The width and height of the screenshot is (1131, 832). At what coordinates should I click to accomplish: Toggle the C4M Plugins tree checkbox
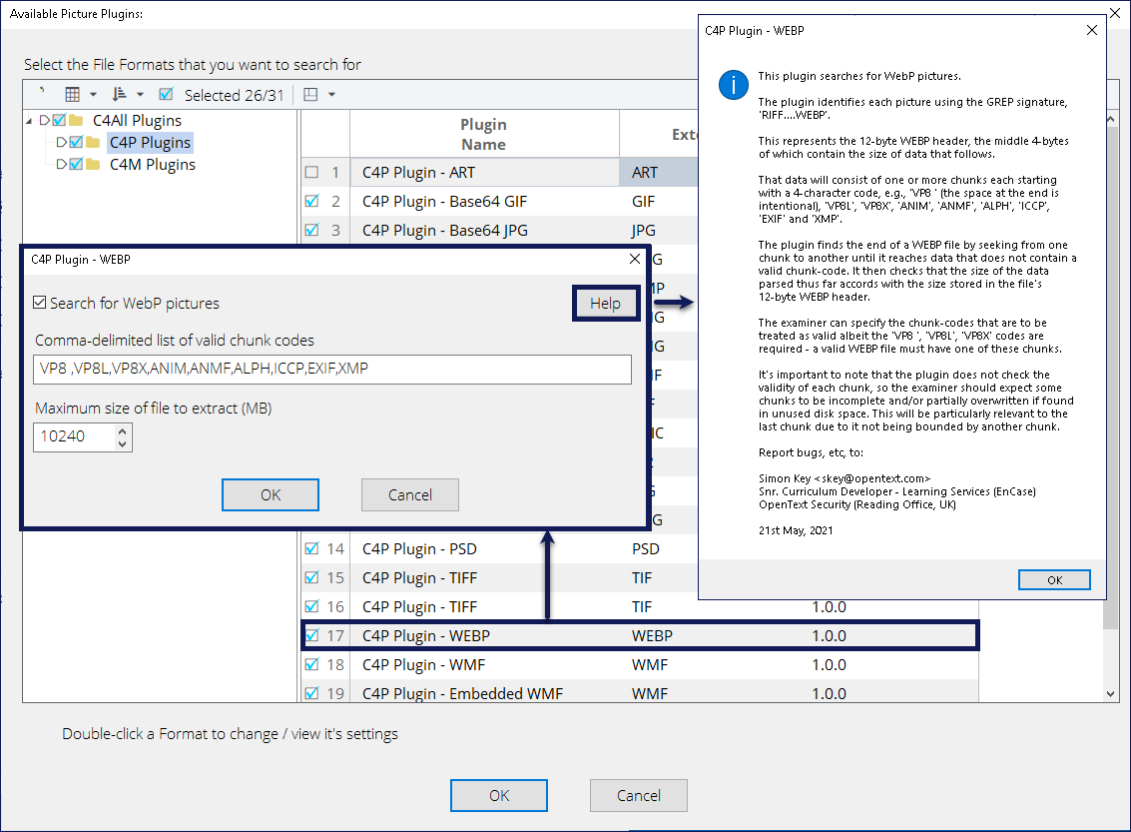pos(76,164)
